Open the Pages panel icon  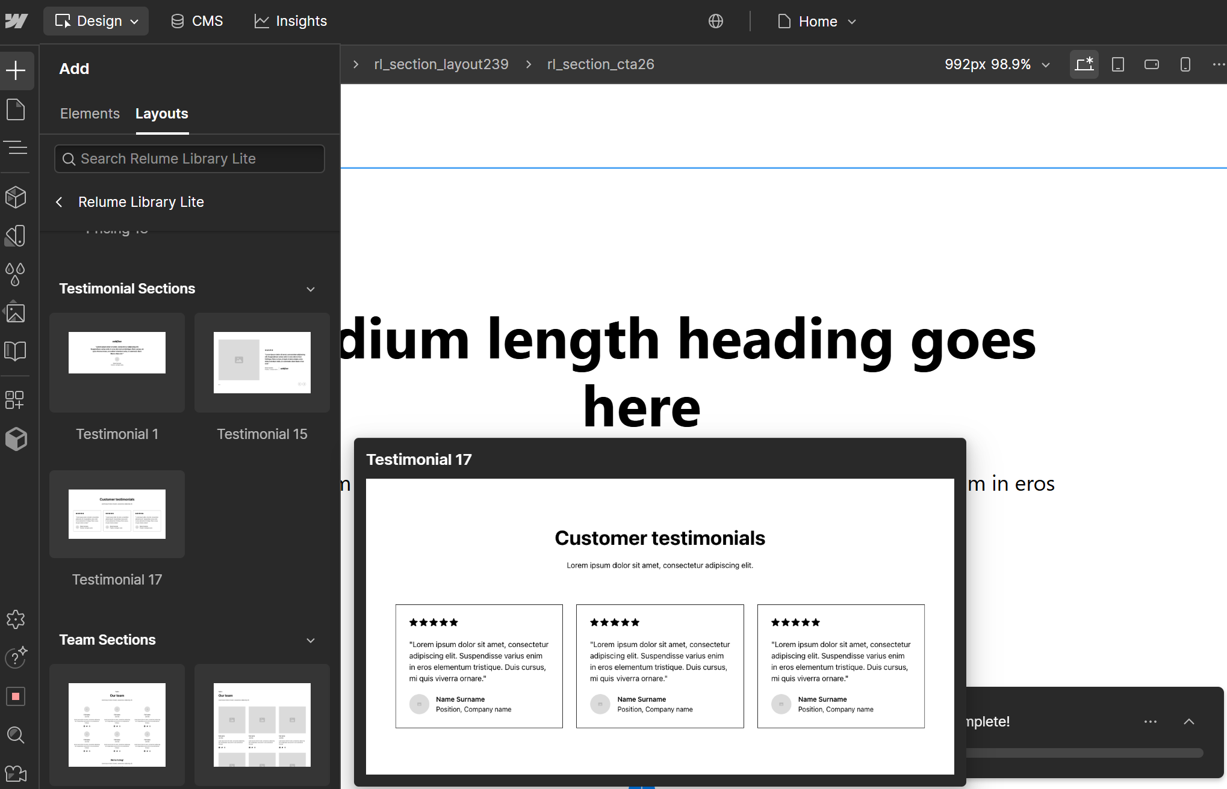(16, 109)
